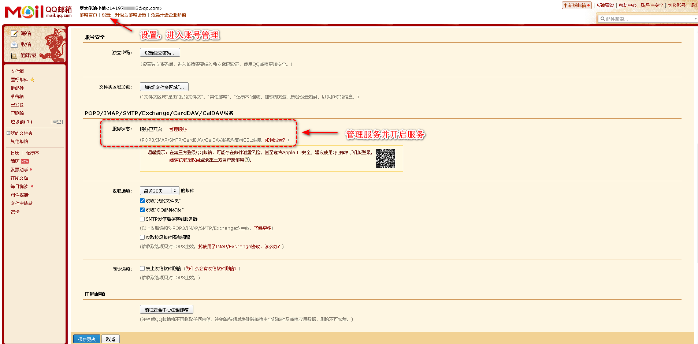Screen dimensions: 698x344
Task: Click the receive mail (收信) icon
Action: [14, 44]
